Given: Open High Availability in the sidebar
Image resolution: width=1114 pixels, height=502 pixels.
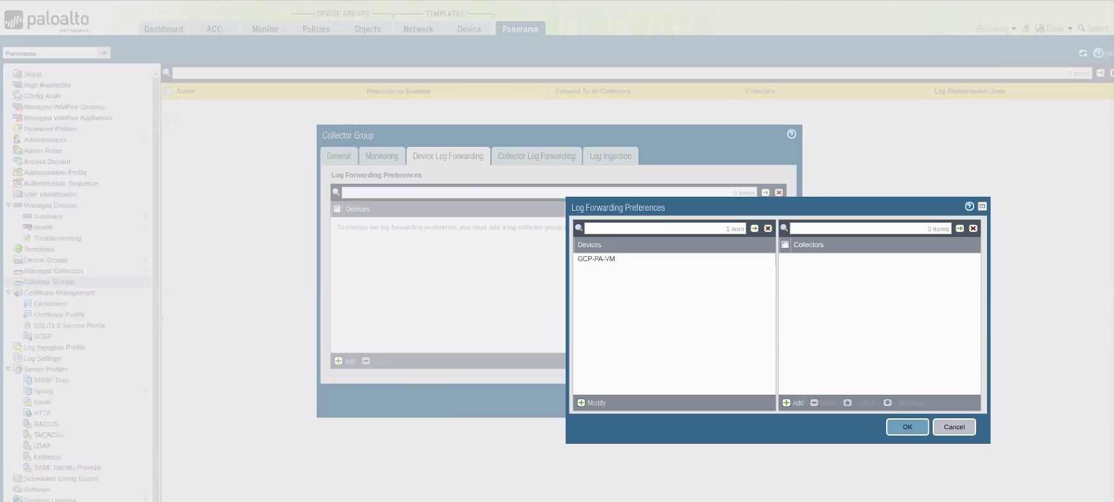Looking at the screenshot, I should coord(47,85).
